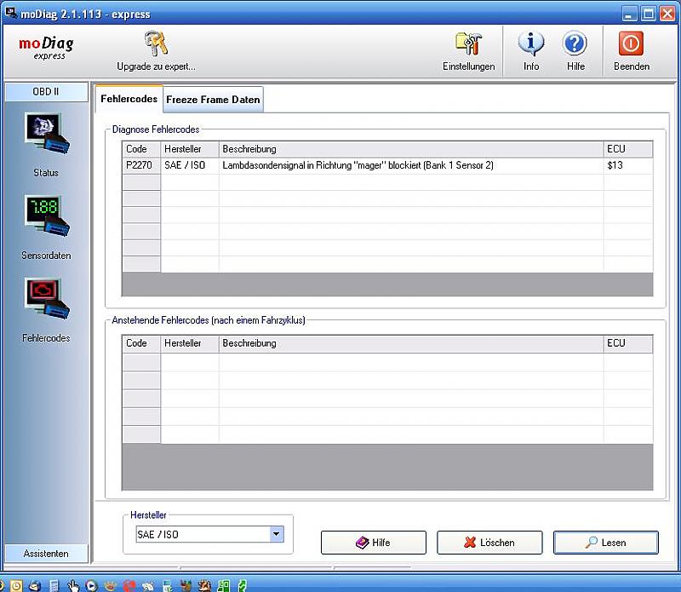Click the Info toolbar icon

point(531,44)
